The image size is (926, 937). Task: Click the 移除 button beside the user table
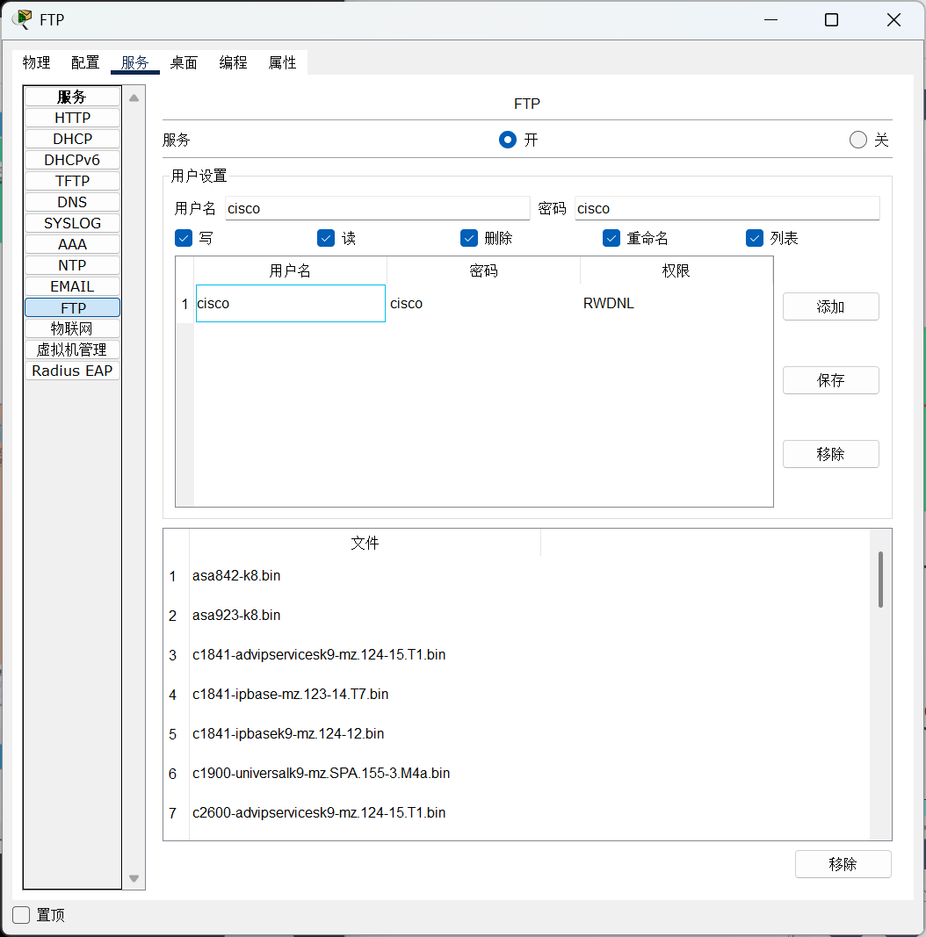(x=830, y=454)
